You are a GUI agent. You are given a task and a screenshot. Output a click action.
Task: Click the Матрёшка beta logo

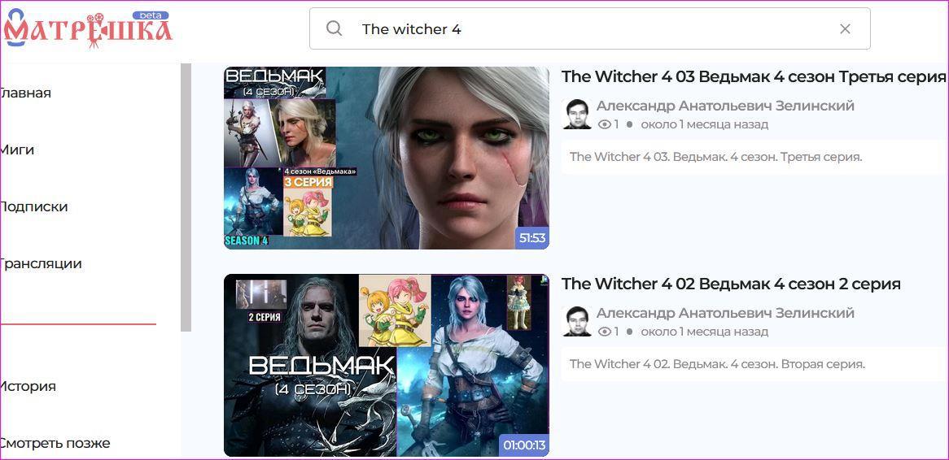tap(88, 28)
